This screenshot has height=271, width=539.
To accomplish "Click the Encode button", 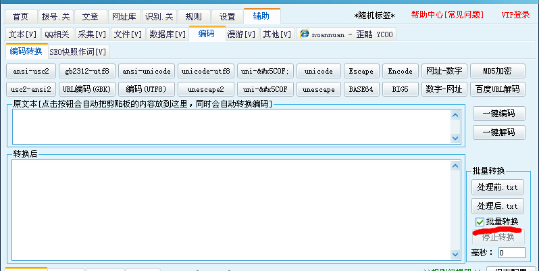I will click(400, 71).
